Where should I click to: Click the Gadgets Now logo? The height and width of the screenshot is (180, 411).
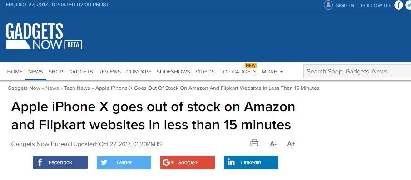pyautogui.click(x=44, y=36)
